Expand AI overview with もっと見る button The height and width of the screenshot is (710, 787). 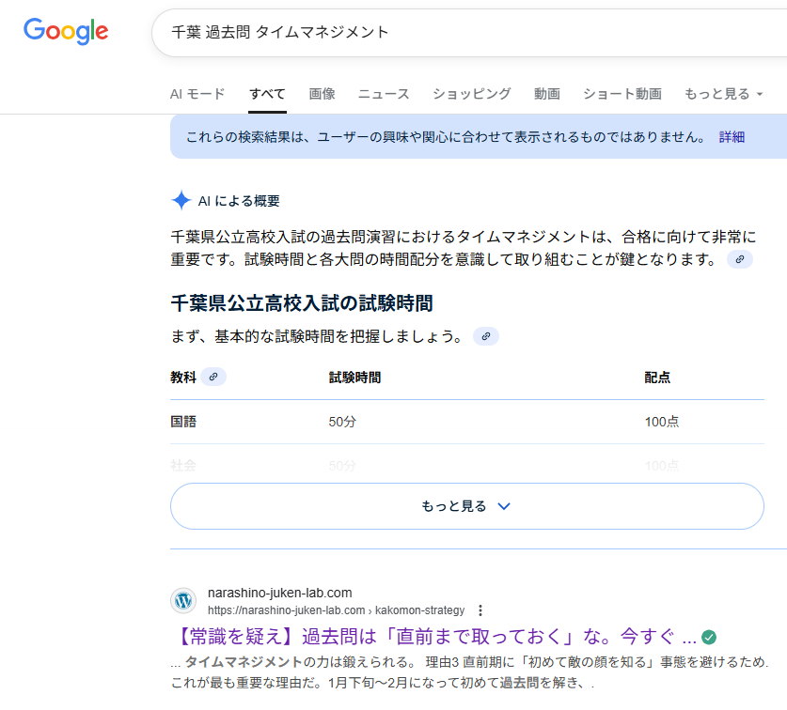coord(466,506)
